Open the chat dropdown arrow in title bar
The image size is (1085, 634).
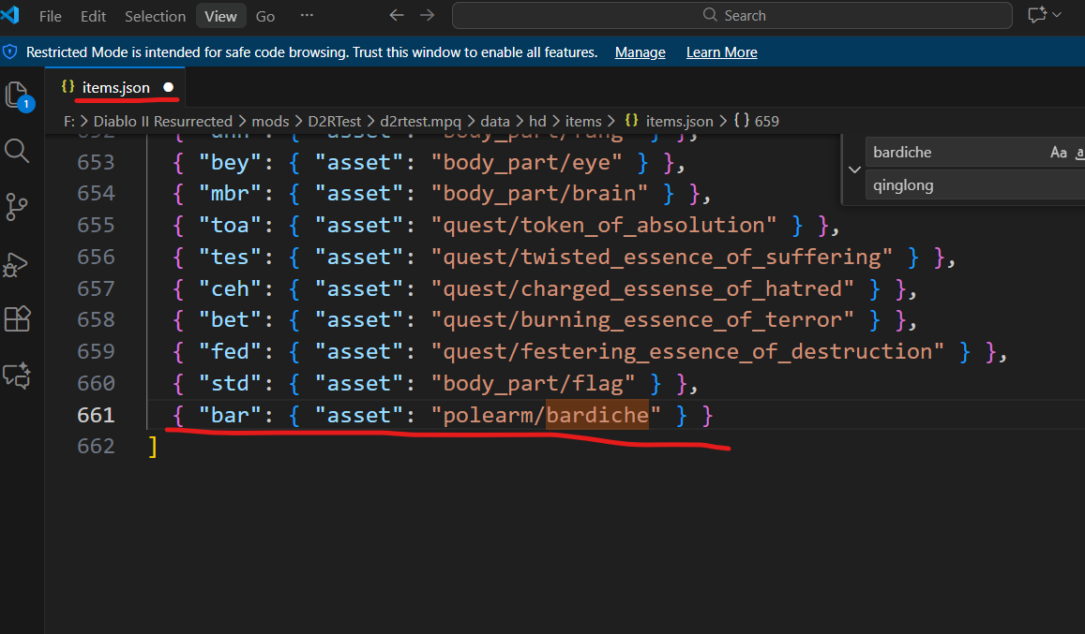[1059, 16]
